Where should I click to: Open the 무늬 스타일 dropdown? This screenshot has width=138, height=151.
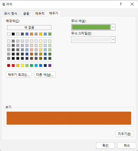click(x=113, y=40)
